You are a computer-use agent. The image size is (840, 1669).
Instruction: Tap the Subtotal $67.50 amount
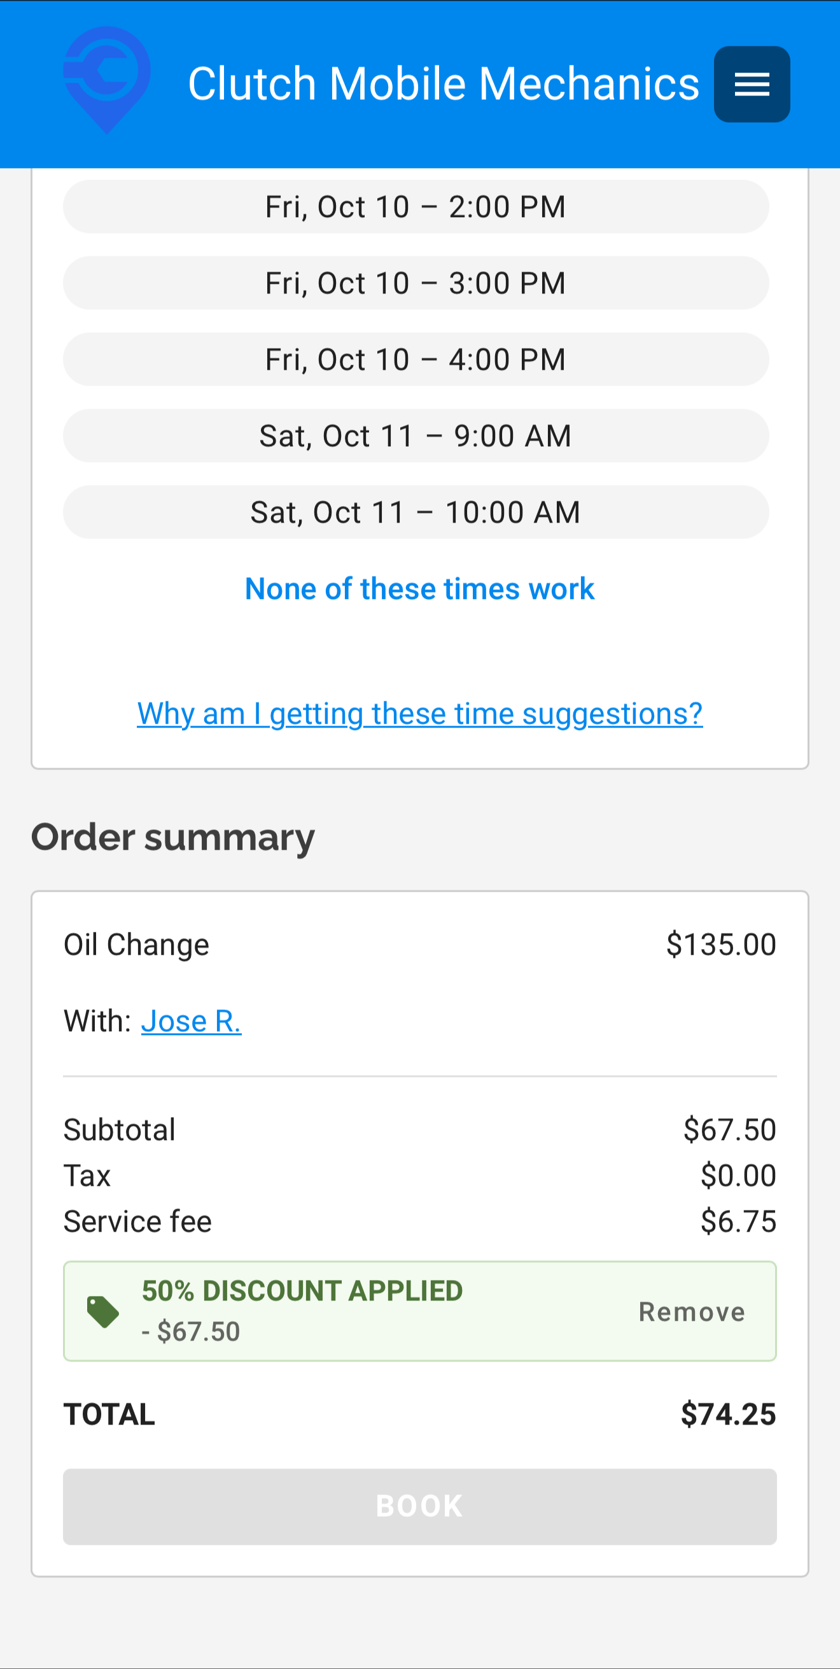730,1129
